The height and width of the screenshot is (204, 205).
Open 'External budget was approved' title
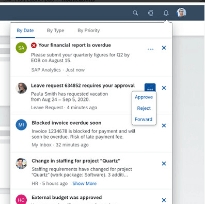pyautogui.click(x=67, y=197)
